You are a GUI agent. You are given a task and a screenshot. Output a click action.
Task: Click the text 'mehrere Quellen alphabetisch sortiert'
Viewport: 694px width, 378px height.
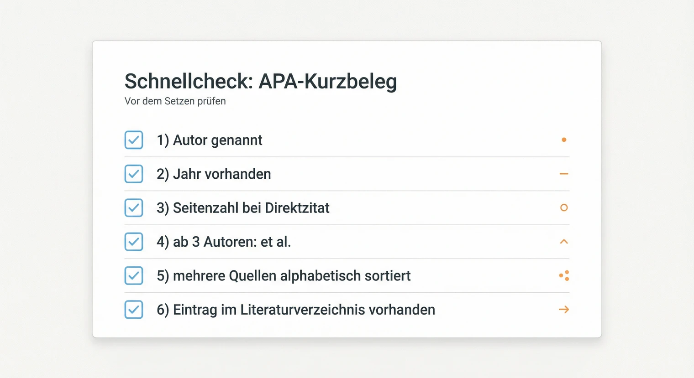point(284,275)
